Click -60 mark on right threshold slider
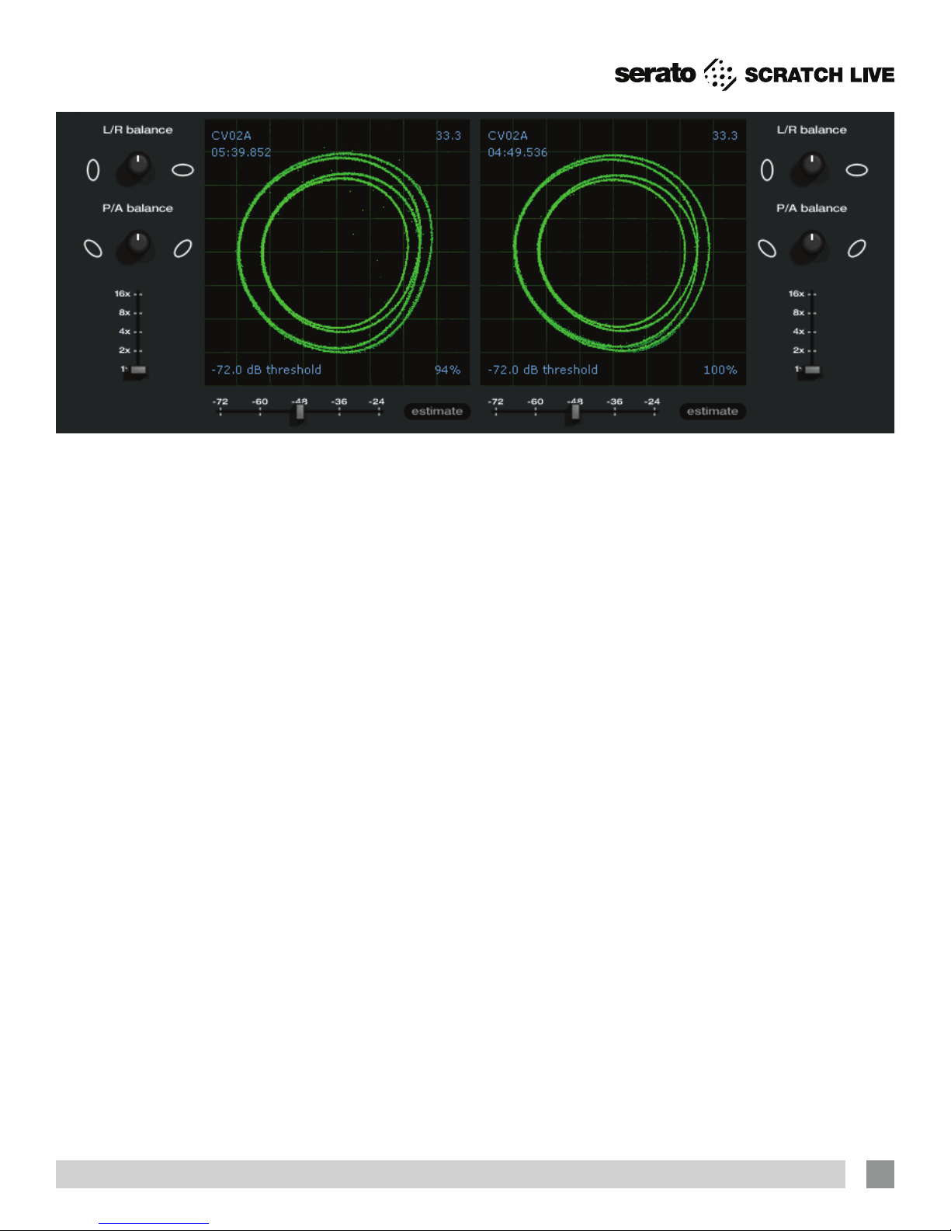This screenshot has height=1231, width=951. pyautogui.click(x=536, y=402)
